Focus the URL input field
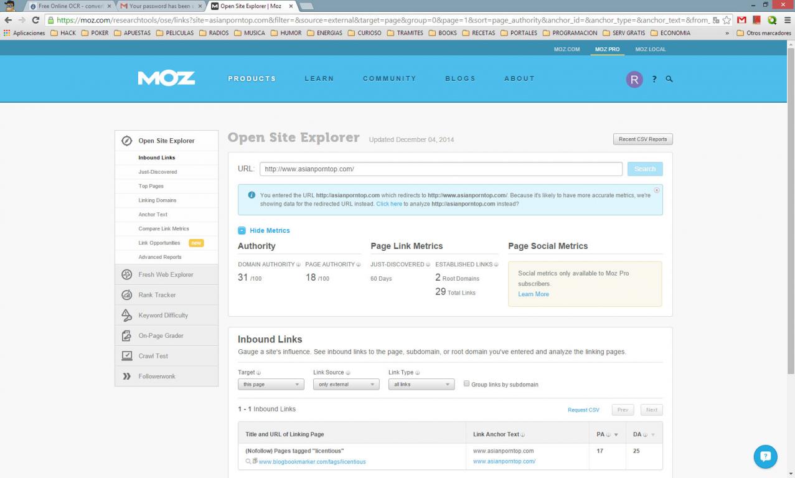The height and width of the screenshot is (478, 795). tap(441, 169)
